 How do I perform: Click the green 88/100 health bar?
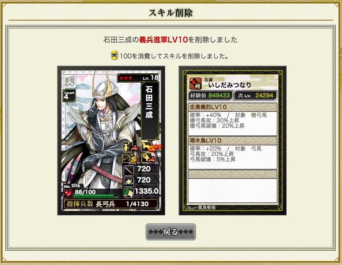96,196
